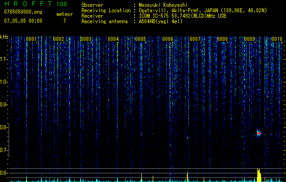The image size is (286, 182).
Task: Click time marker 0010
Action: (277, 39)
